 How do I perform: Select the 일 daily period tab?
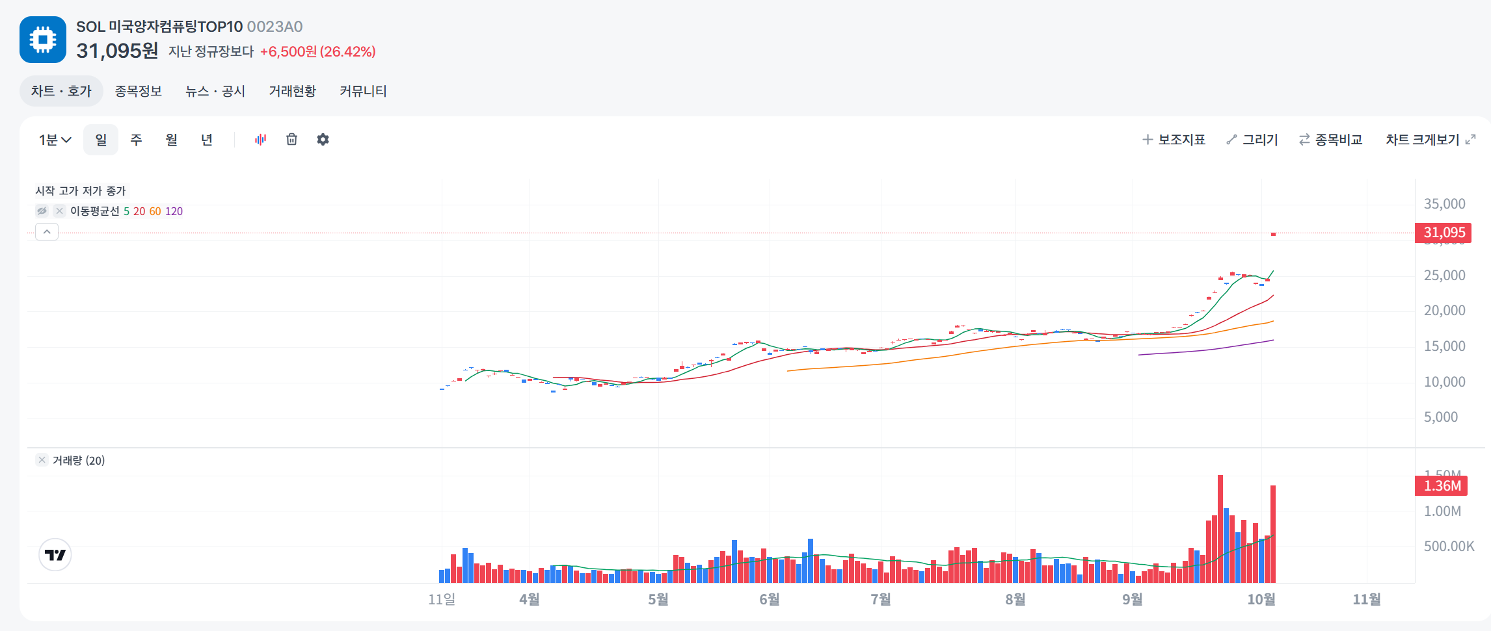tap(101, 140)
